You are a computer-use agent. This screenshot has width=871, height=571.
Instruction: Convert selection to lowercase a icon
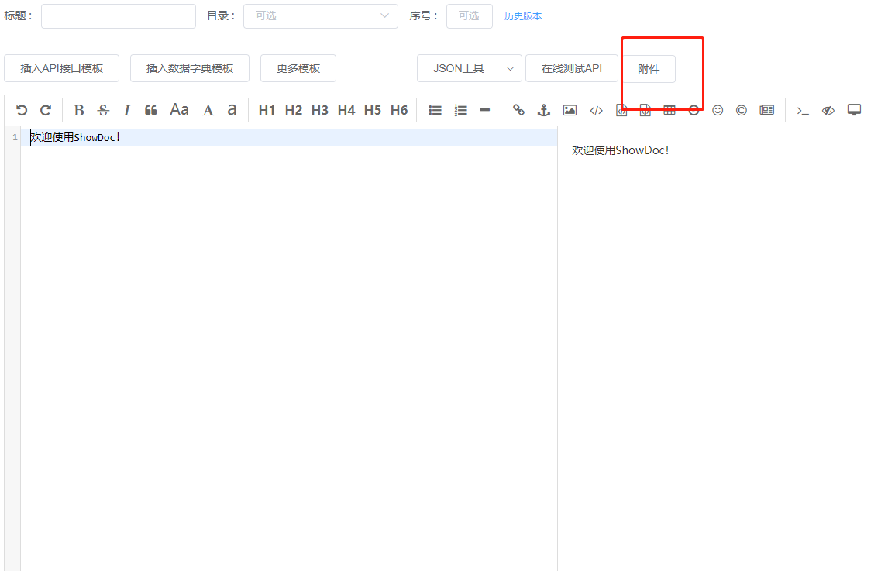[232, 109]
